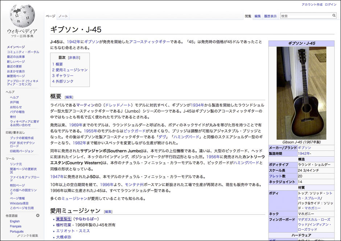The height and width of the screenshot is (241, 341).
Task: Click アコースティックギター link in intro
Action: pyautogui.click(x=149, y=42)
